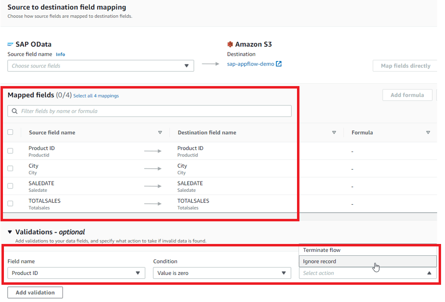
Task: Check the Product ID mapping row
Action: [10, 151]
